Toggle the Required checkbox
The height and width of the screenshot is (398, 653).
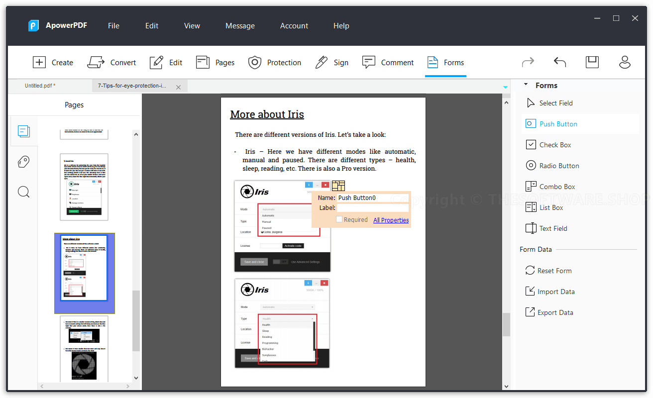[339, 219]
